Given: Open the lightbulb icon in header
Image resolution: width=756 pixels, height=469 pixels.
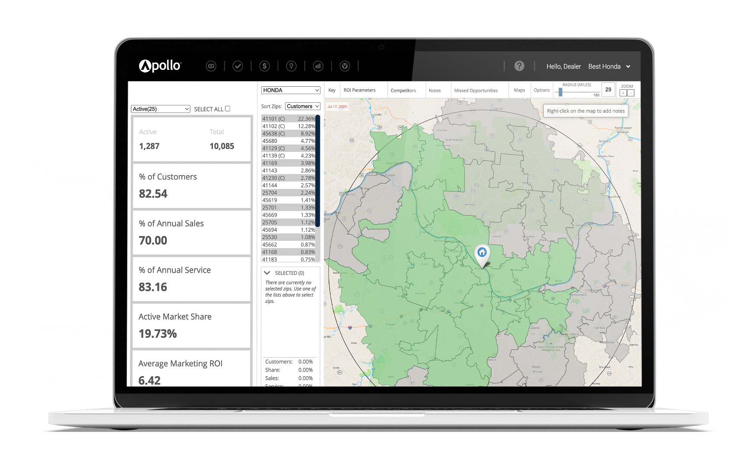Looking at the screenshot, I should 291,66.
